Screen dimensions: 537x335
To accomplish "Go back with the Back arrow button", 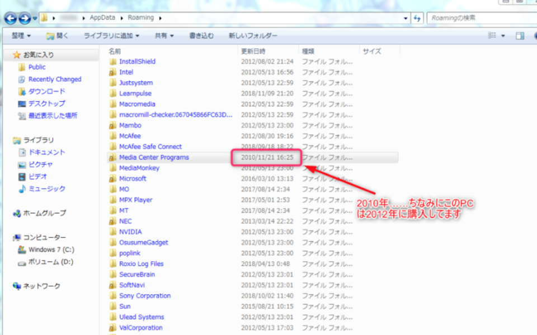I will point(10,18).
